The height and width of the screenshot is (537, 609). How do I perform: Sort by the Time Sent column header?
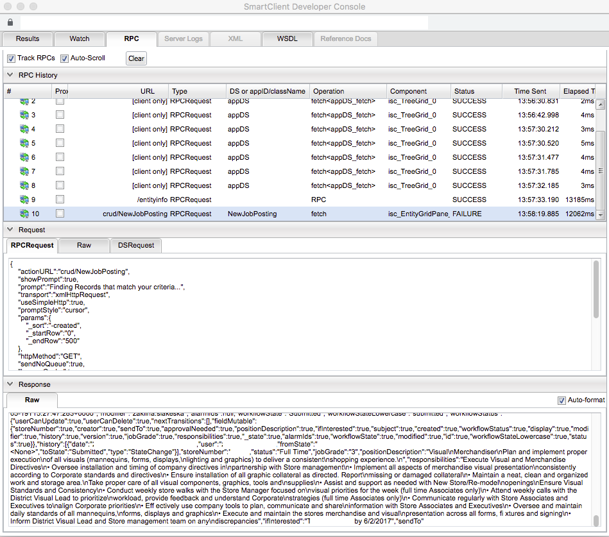coord(531,91)
